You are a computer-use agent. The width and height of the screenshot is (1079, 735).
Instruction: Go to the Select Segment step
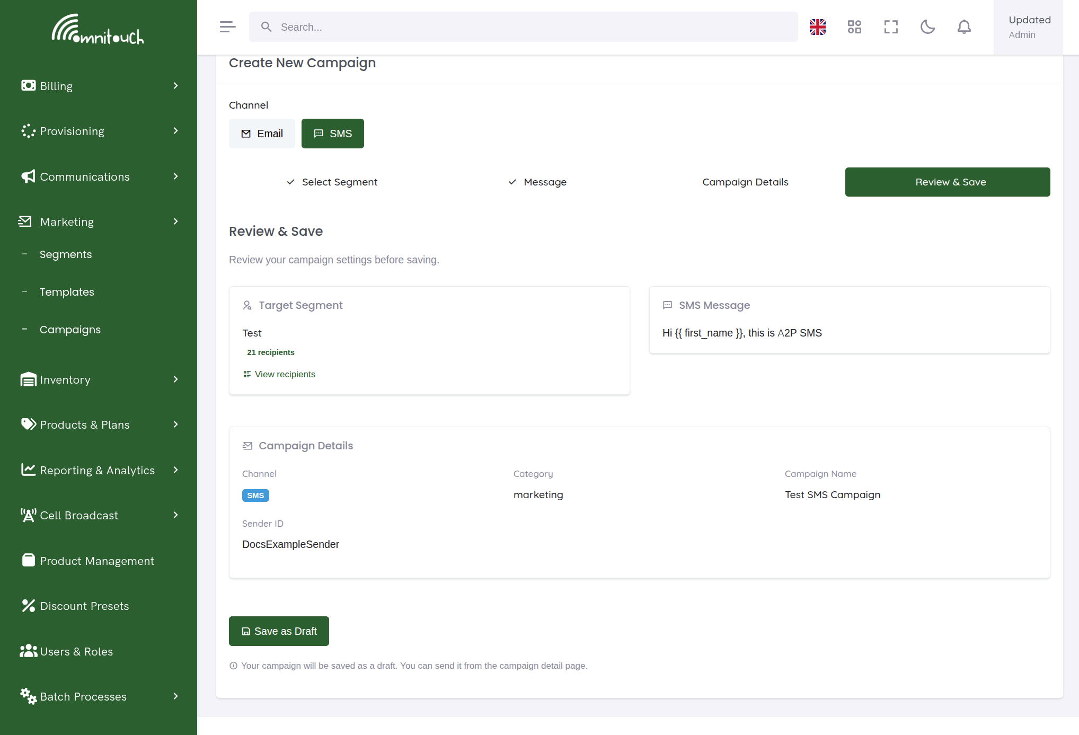(x=332, y=182)
